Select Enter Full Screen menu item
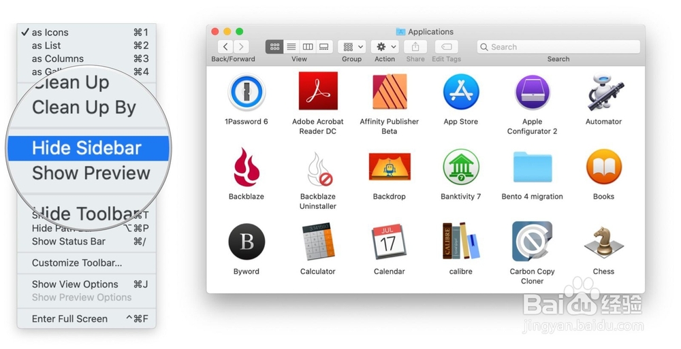The width and height of the screenshot is (681, 349). point(86,318)
